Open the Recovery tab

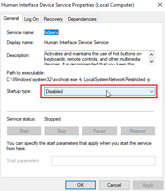click(x=53, y=19)
